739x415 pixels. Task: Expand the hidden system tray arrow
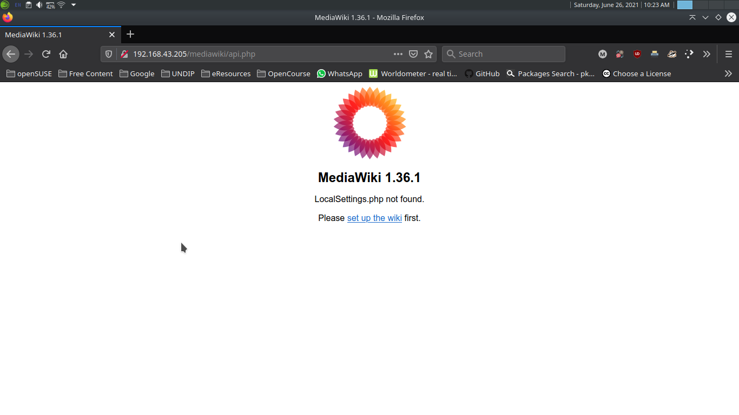(74, 5)
